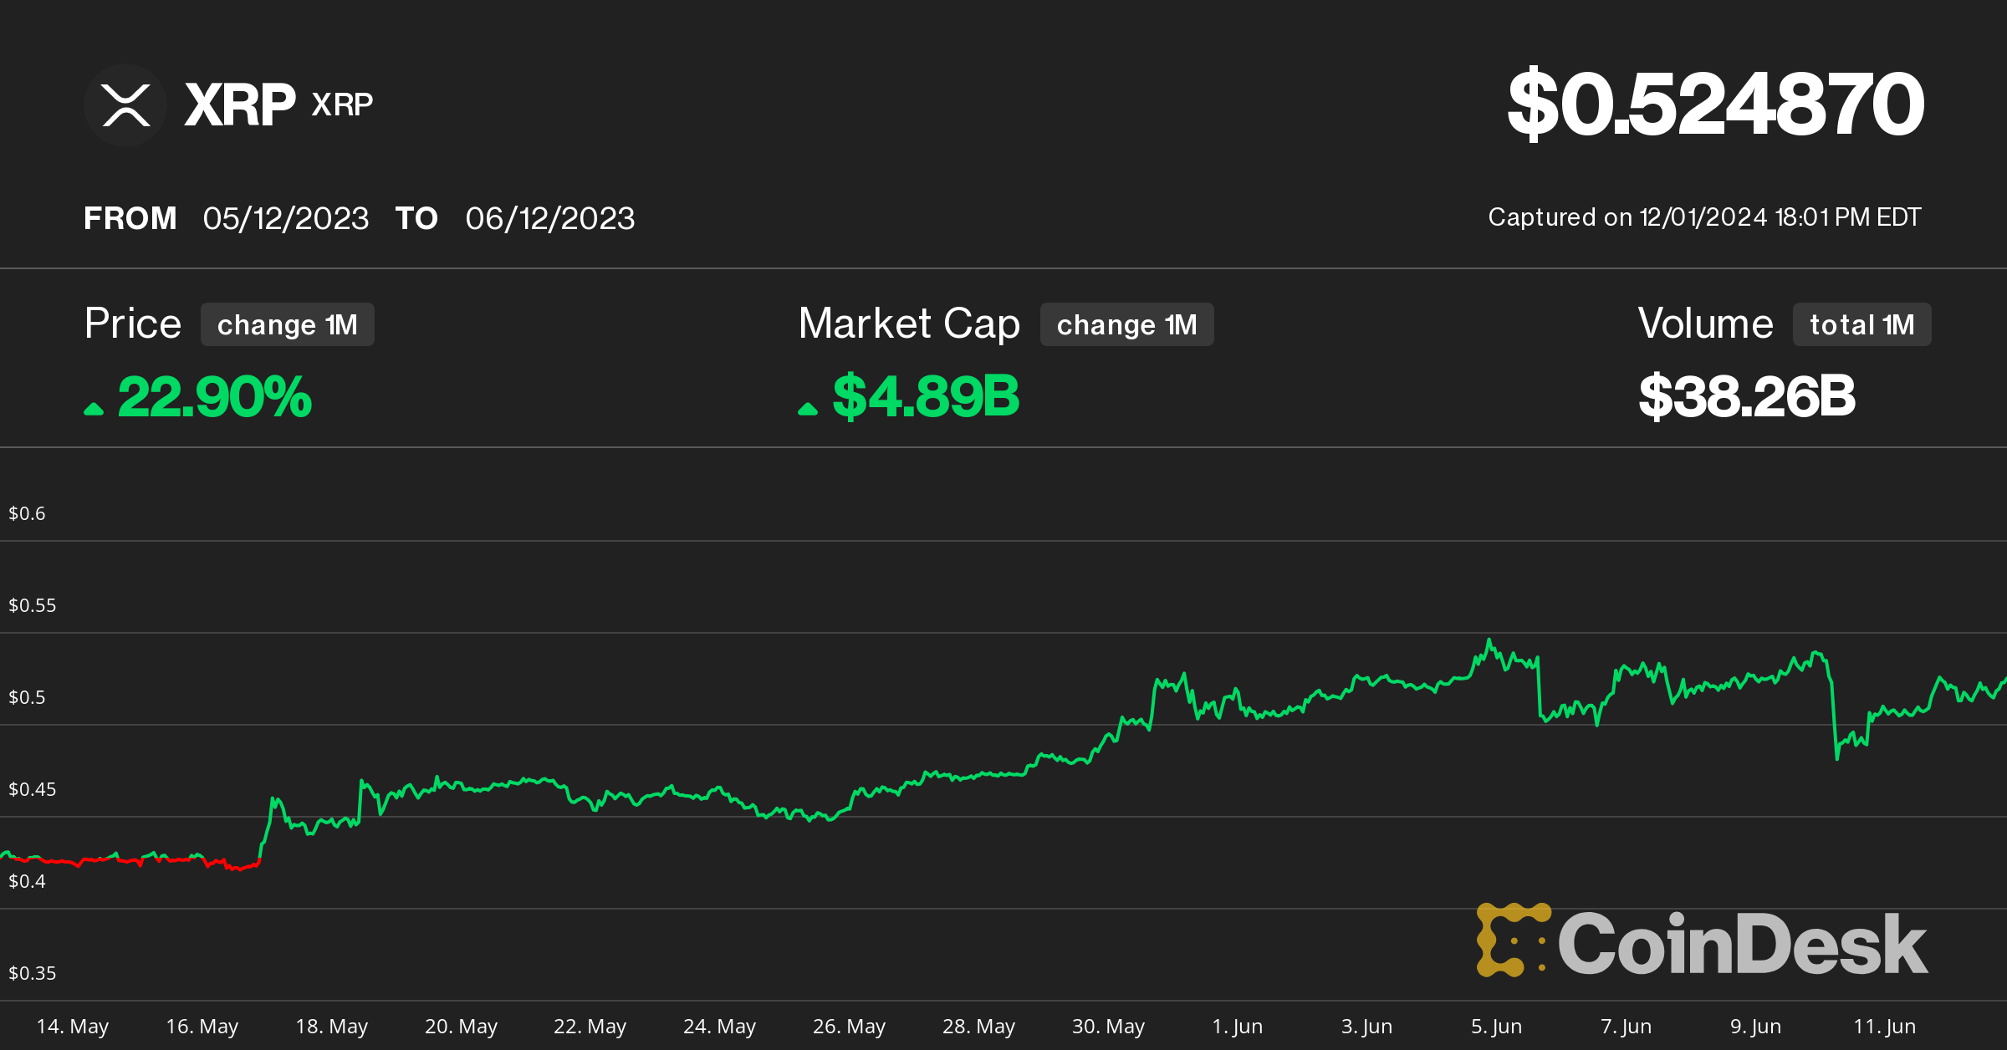Viewport: 2007px width, 1050px height.
Task: Click the 11. Jun x-axis label
Action: coord(1885,1027)
